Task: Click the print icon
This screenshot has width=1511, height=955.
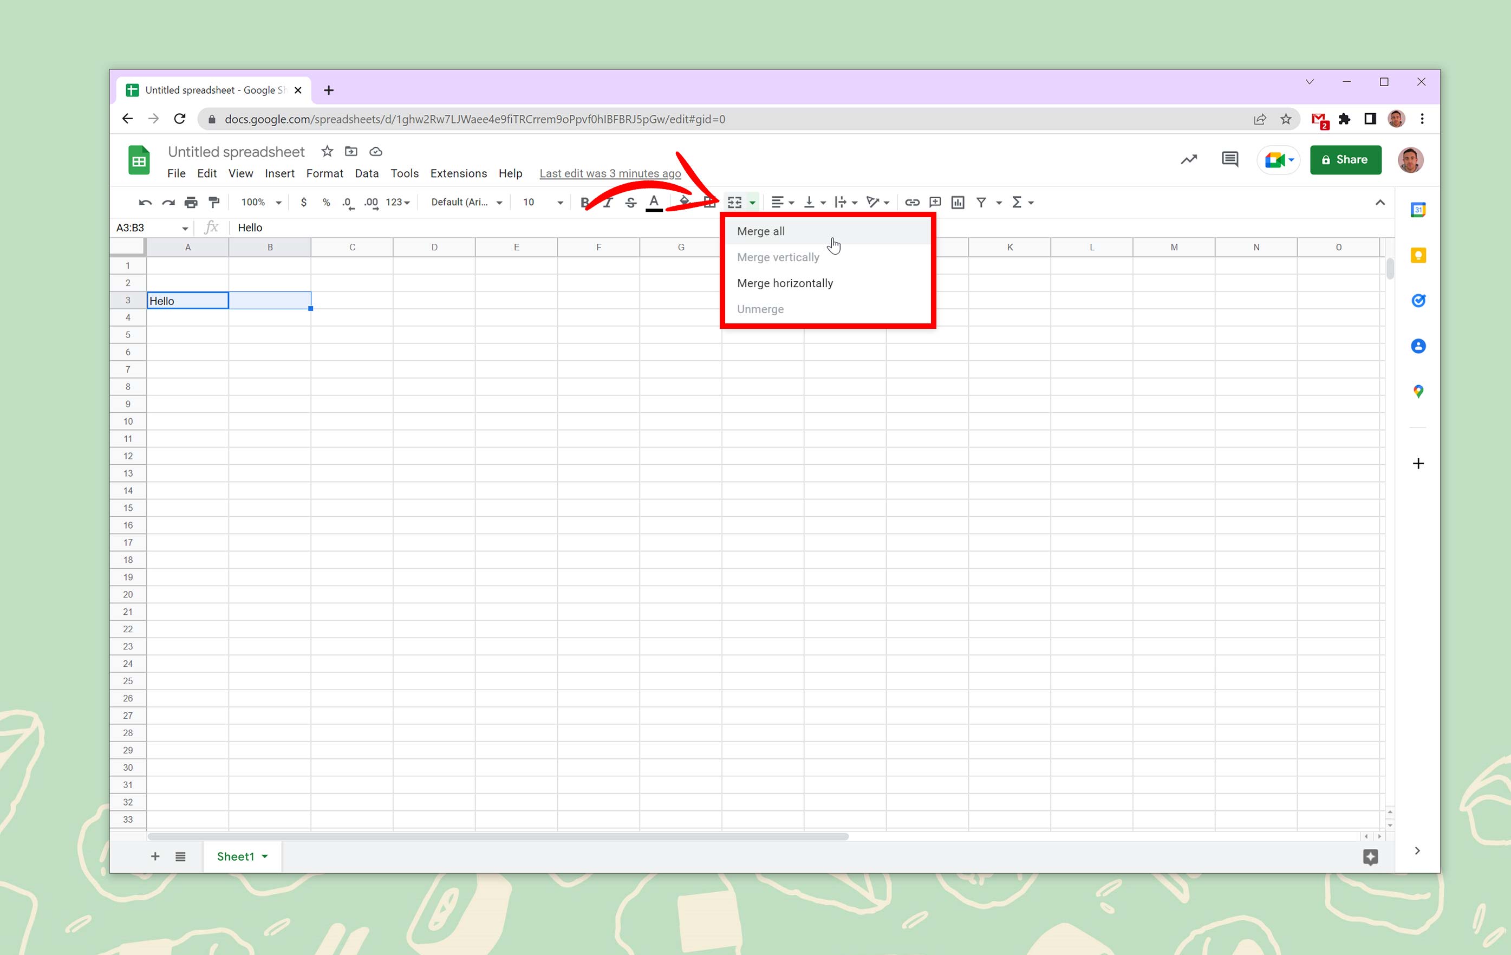Action: point(191,202)
